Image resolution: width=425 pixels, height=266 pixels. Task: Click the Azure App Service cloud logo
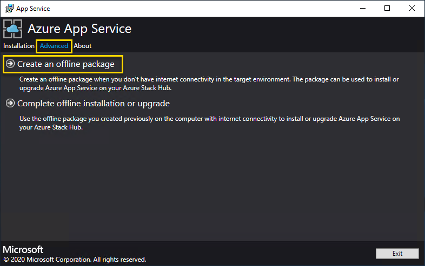point(13,29)
